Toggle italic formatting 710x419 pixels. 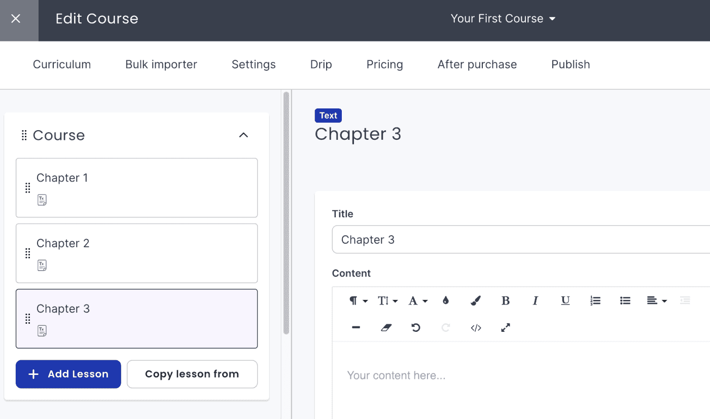pos(535,301)
